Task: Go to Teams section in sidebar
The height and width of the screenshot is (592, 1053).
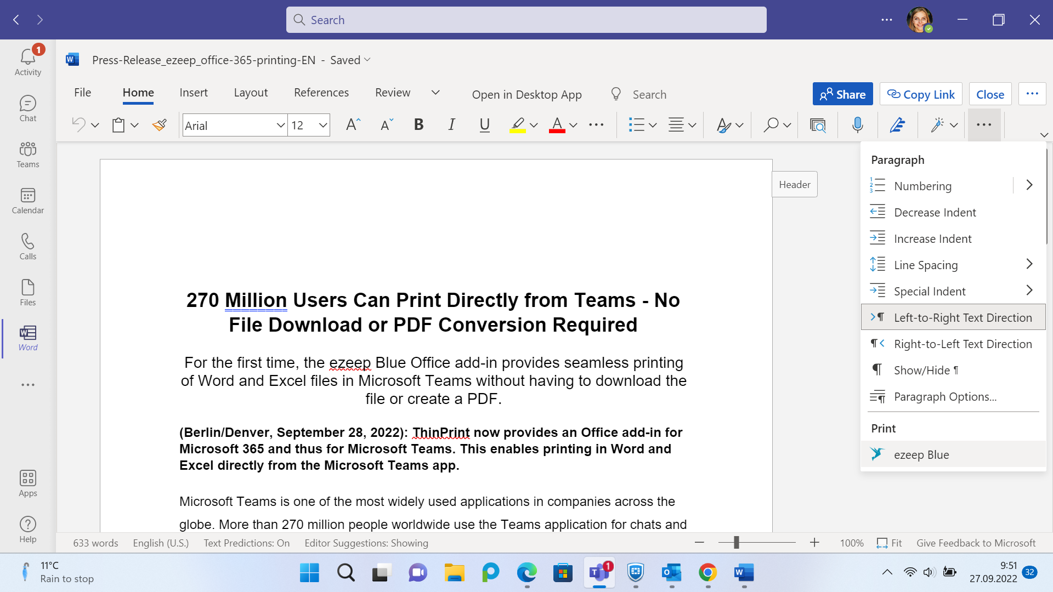Action: [28, 155]
